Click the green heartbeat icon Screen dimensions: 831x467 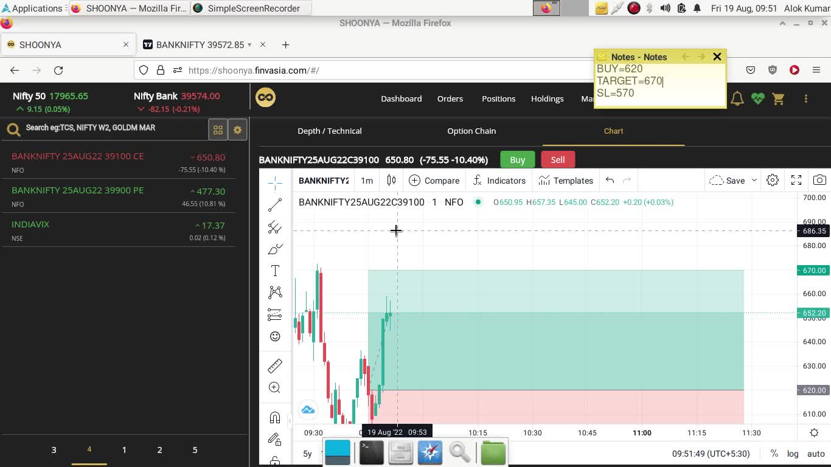pyautogui.click(x=757, y=99)
